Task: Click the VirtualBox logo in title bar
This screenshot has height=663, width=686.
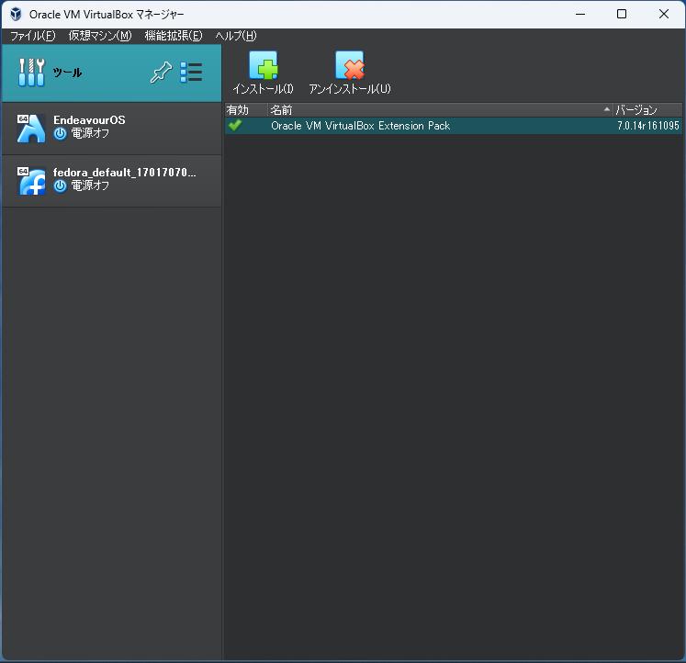Action: pyautogui.click(x=16, y=14)
